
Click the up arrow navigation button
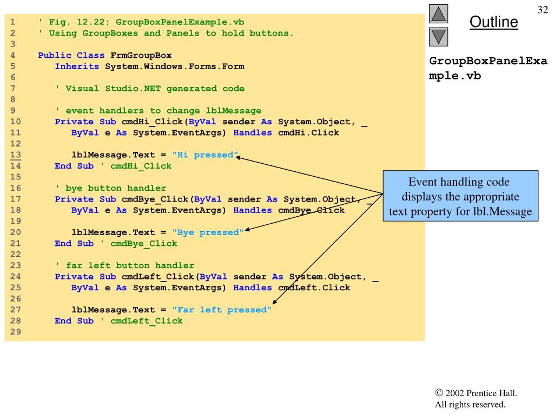pyautogui.click(x=438, y=14)
